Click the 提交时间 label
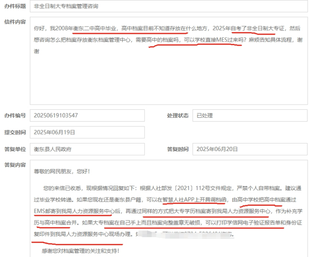This screenshot has width=309, height=257. [x=15, y=133]
